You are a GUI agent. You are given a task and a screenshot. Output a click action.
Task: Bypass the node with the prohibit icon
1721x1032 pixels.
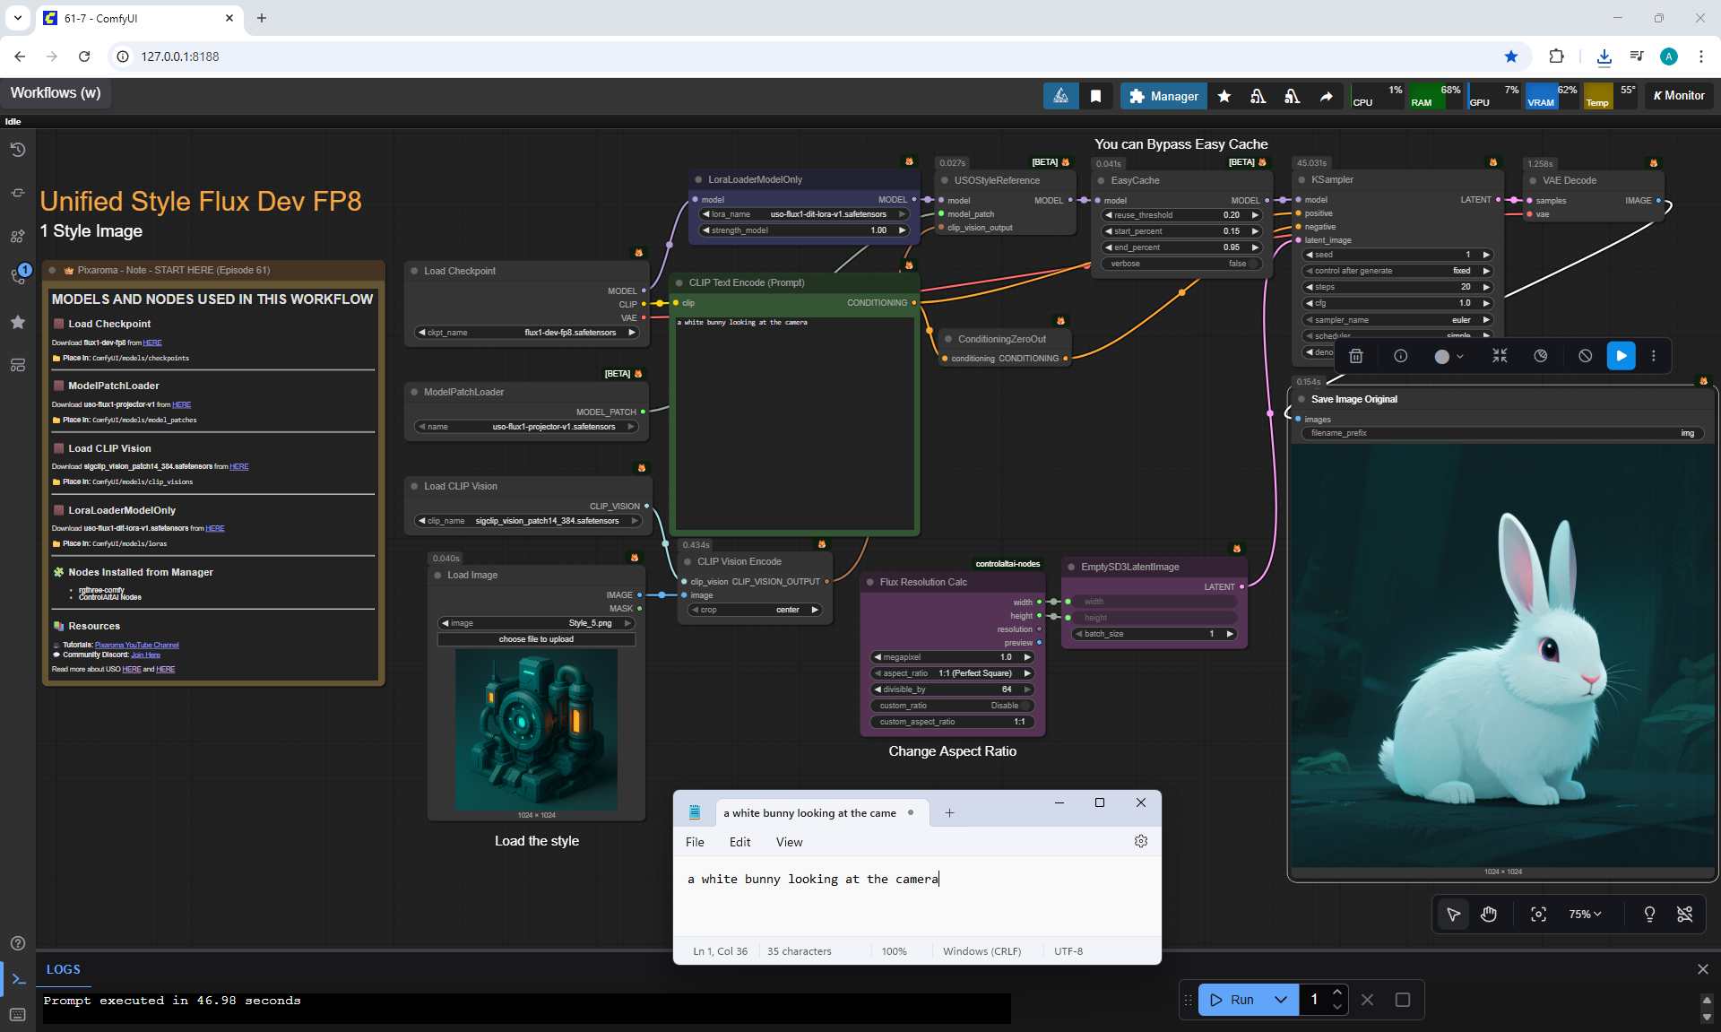(1585, 356)
